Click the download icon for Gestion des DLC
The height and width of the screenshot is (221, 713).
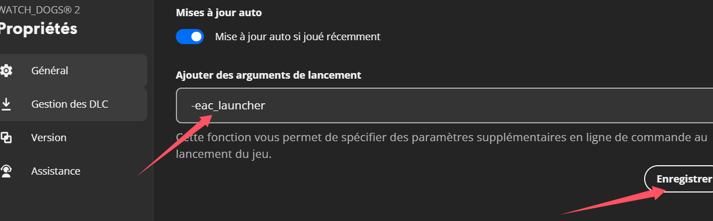6,104
